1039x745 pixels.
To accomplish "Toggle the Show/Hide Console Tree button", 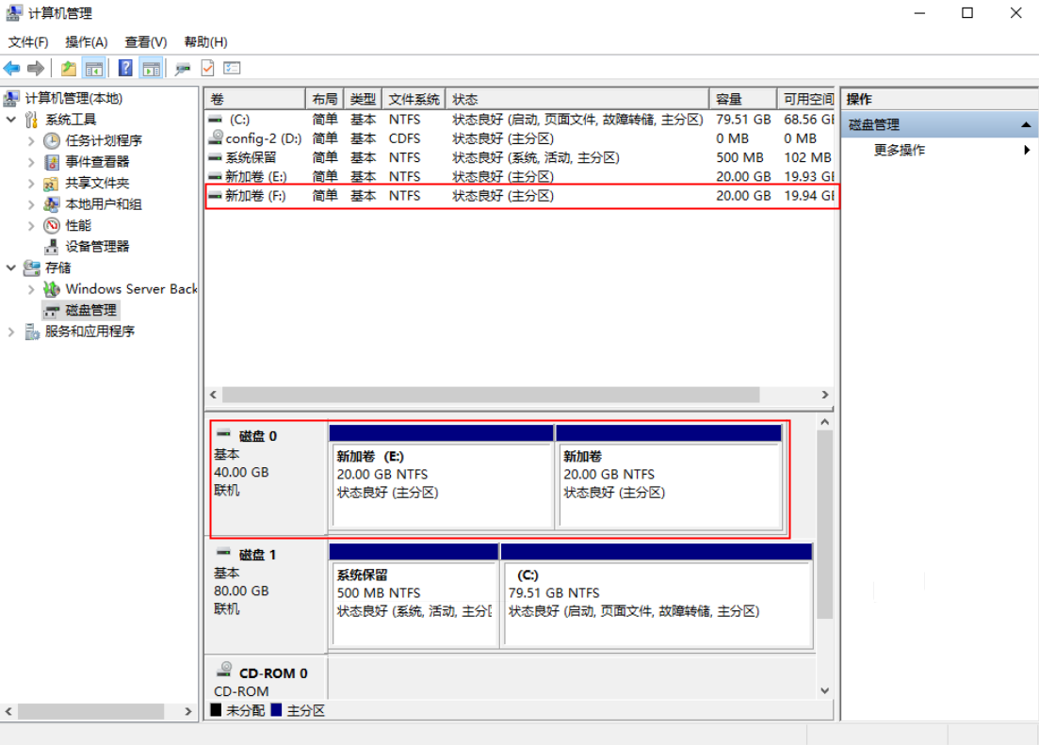I will (93, 68).
